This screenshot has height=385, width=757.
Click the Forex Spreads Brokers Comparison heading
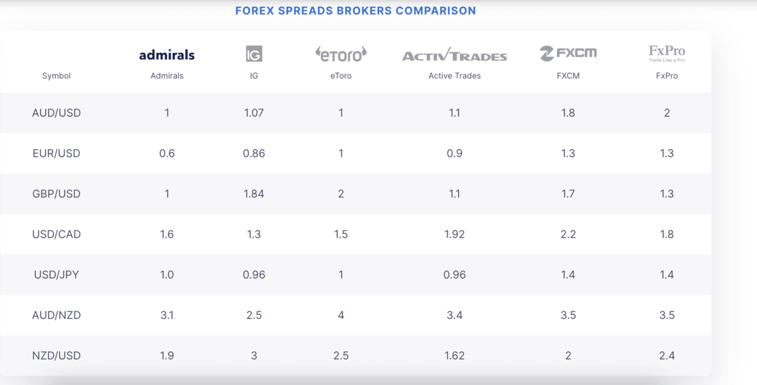pyautogui.click(x=355, y=11)
